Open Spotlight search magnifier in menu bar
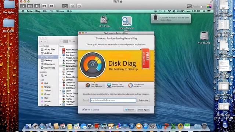This screenshot has width=235, height=132. (x=204, y=11)
